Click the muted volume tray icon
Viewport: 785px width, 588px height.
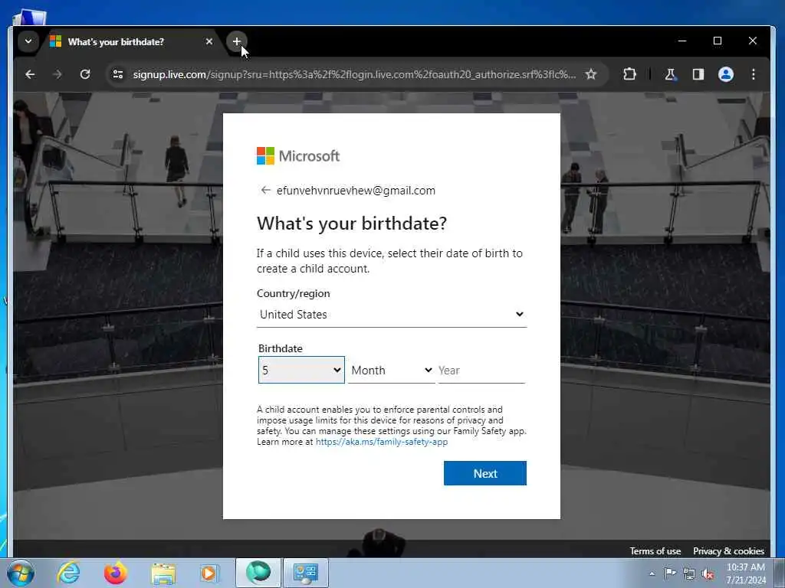[x=708, y=573]
